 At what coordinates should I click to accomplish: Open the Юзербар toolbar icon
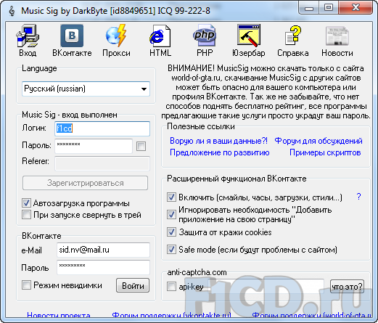coord(249,40)
